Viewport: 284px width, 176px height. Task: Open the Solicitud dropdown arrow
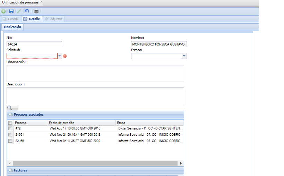pyautogui.click(x=60, y=56)
